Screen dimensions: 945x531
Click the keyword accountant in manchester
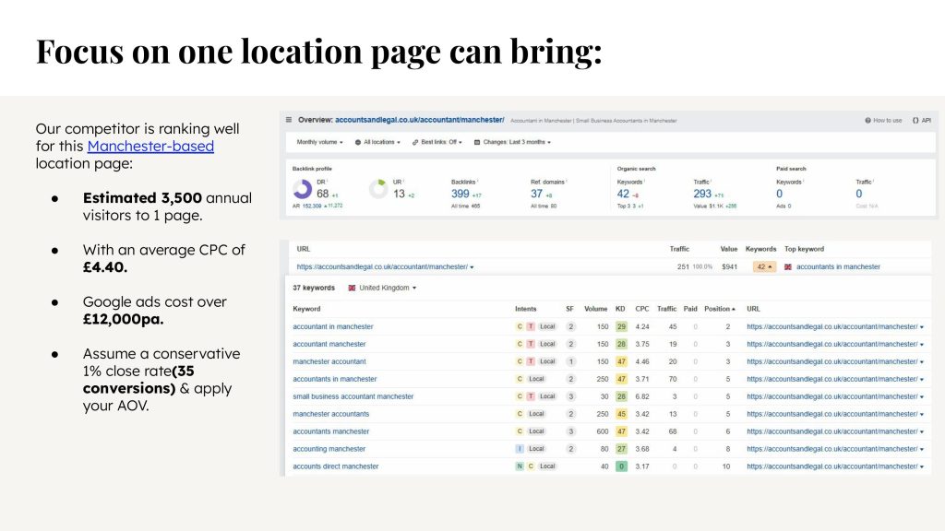pos(332,327)
